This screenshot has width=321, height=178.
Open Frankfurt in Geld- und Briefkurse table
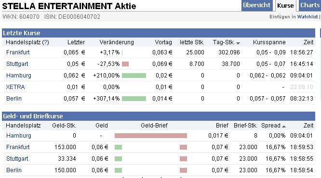point(18,147)
